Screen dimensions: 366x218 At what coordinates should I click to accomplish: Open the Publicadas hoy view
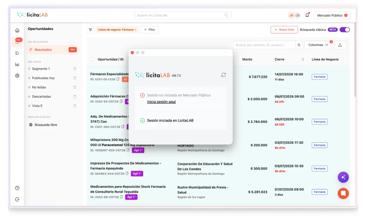point(43,78)
